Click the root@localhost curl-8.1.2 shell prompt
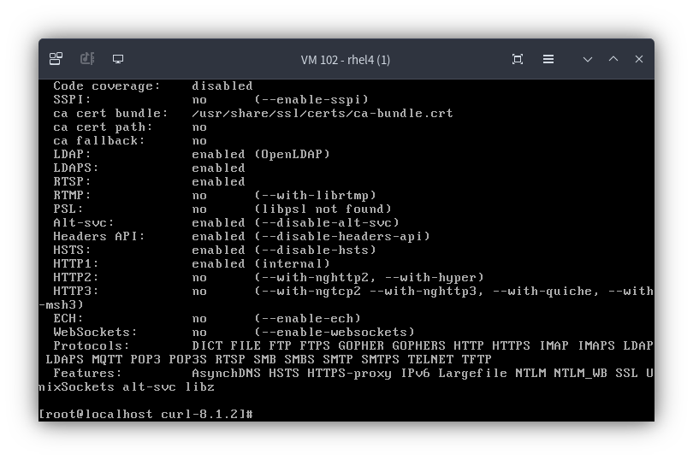Screen dimensions: 693x460 tap(145, 415)
